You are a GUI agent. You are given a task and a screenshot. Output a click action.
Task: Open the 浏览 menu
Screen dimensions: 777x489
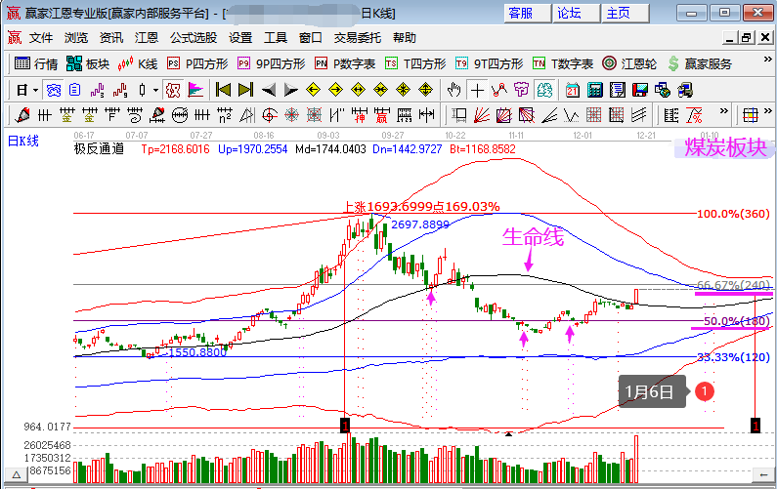click(x=76, y=38)
